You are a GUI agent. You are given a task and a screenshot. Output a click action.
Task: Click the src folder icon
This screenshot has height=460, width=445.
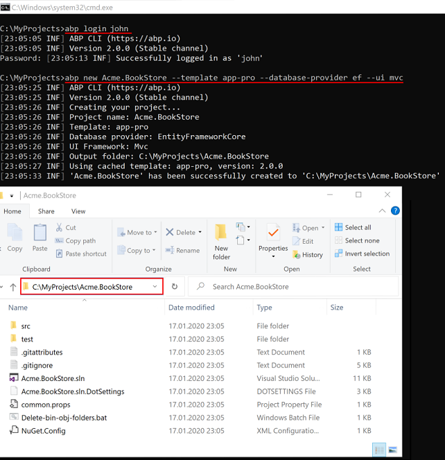point(13,326)
